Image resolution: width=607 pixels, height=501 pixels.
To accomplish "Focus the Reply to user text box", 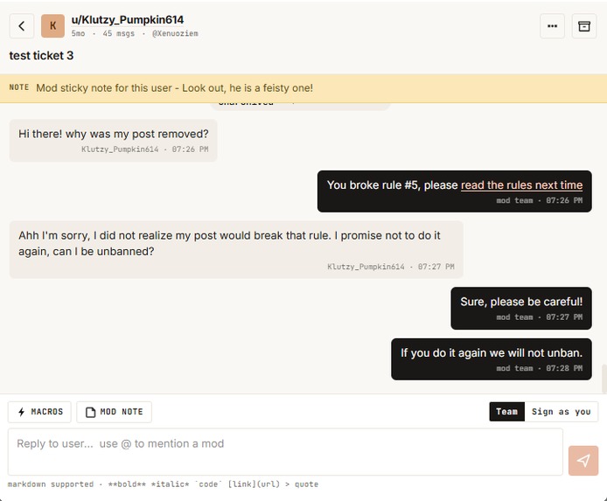I will click(285, 452).
